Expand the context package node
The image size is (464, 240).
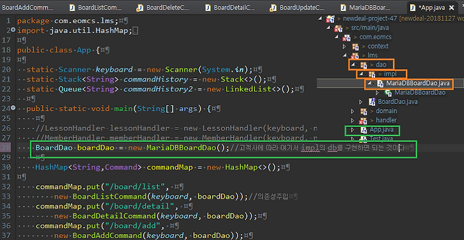[x=344, y=46]
